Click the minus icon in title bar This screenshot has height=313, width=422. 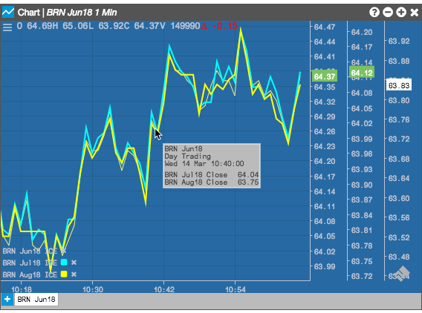(388, 12)
